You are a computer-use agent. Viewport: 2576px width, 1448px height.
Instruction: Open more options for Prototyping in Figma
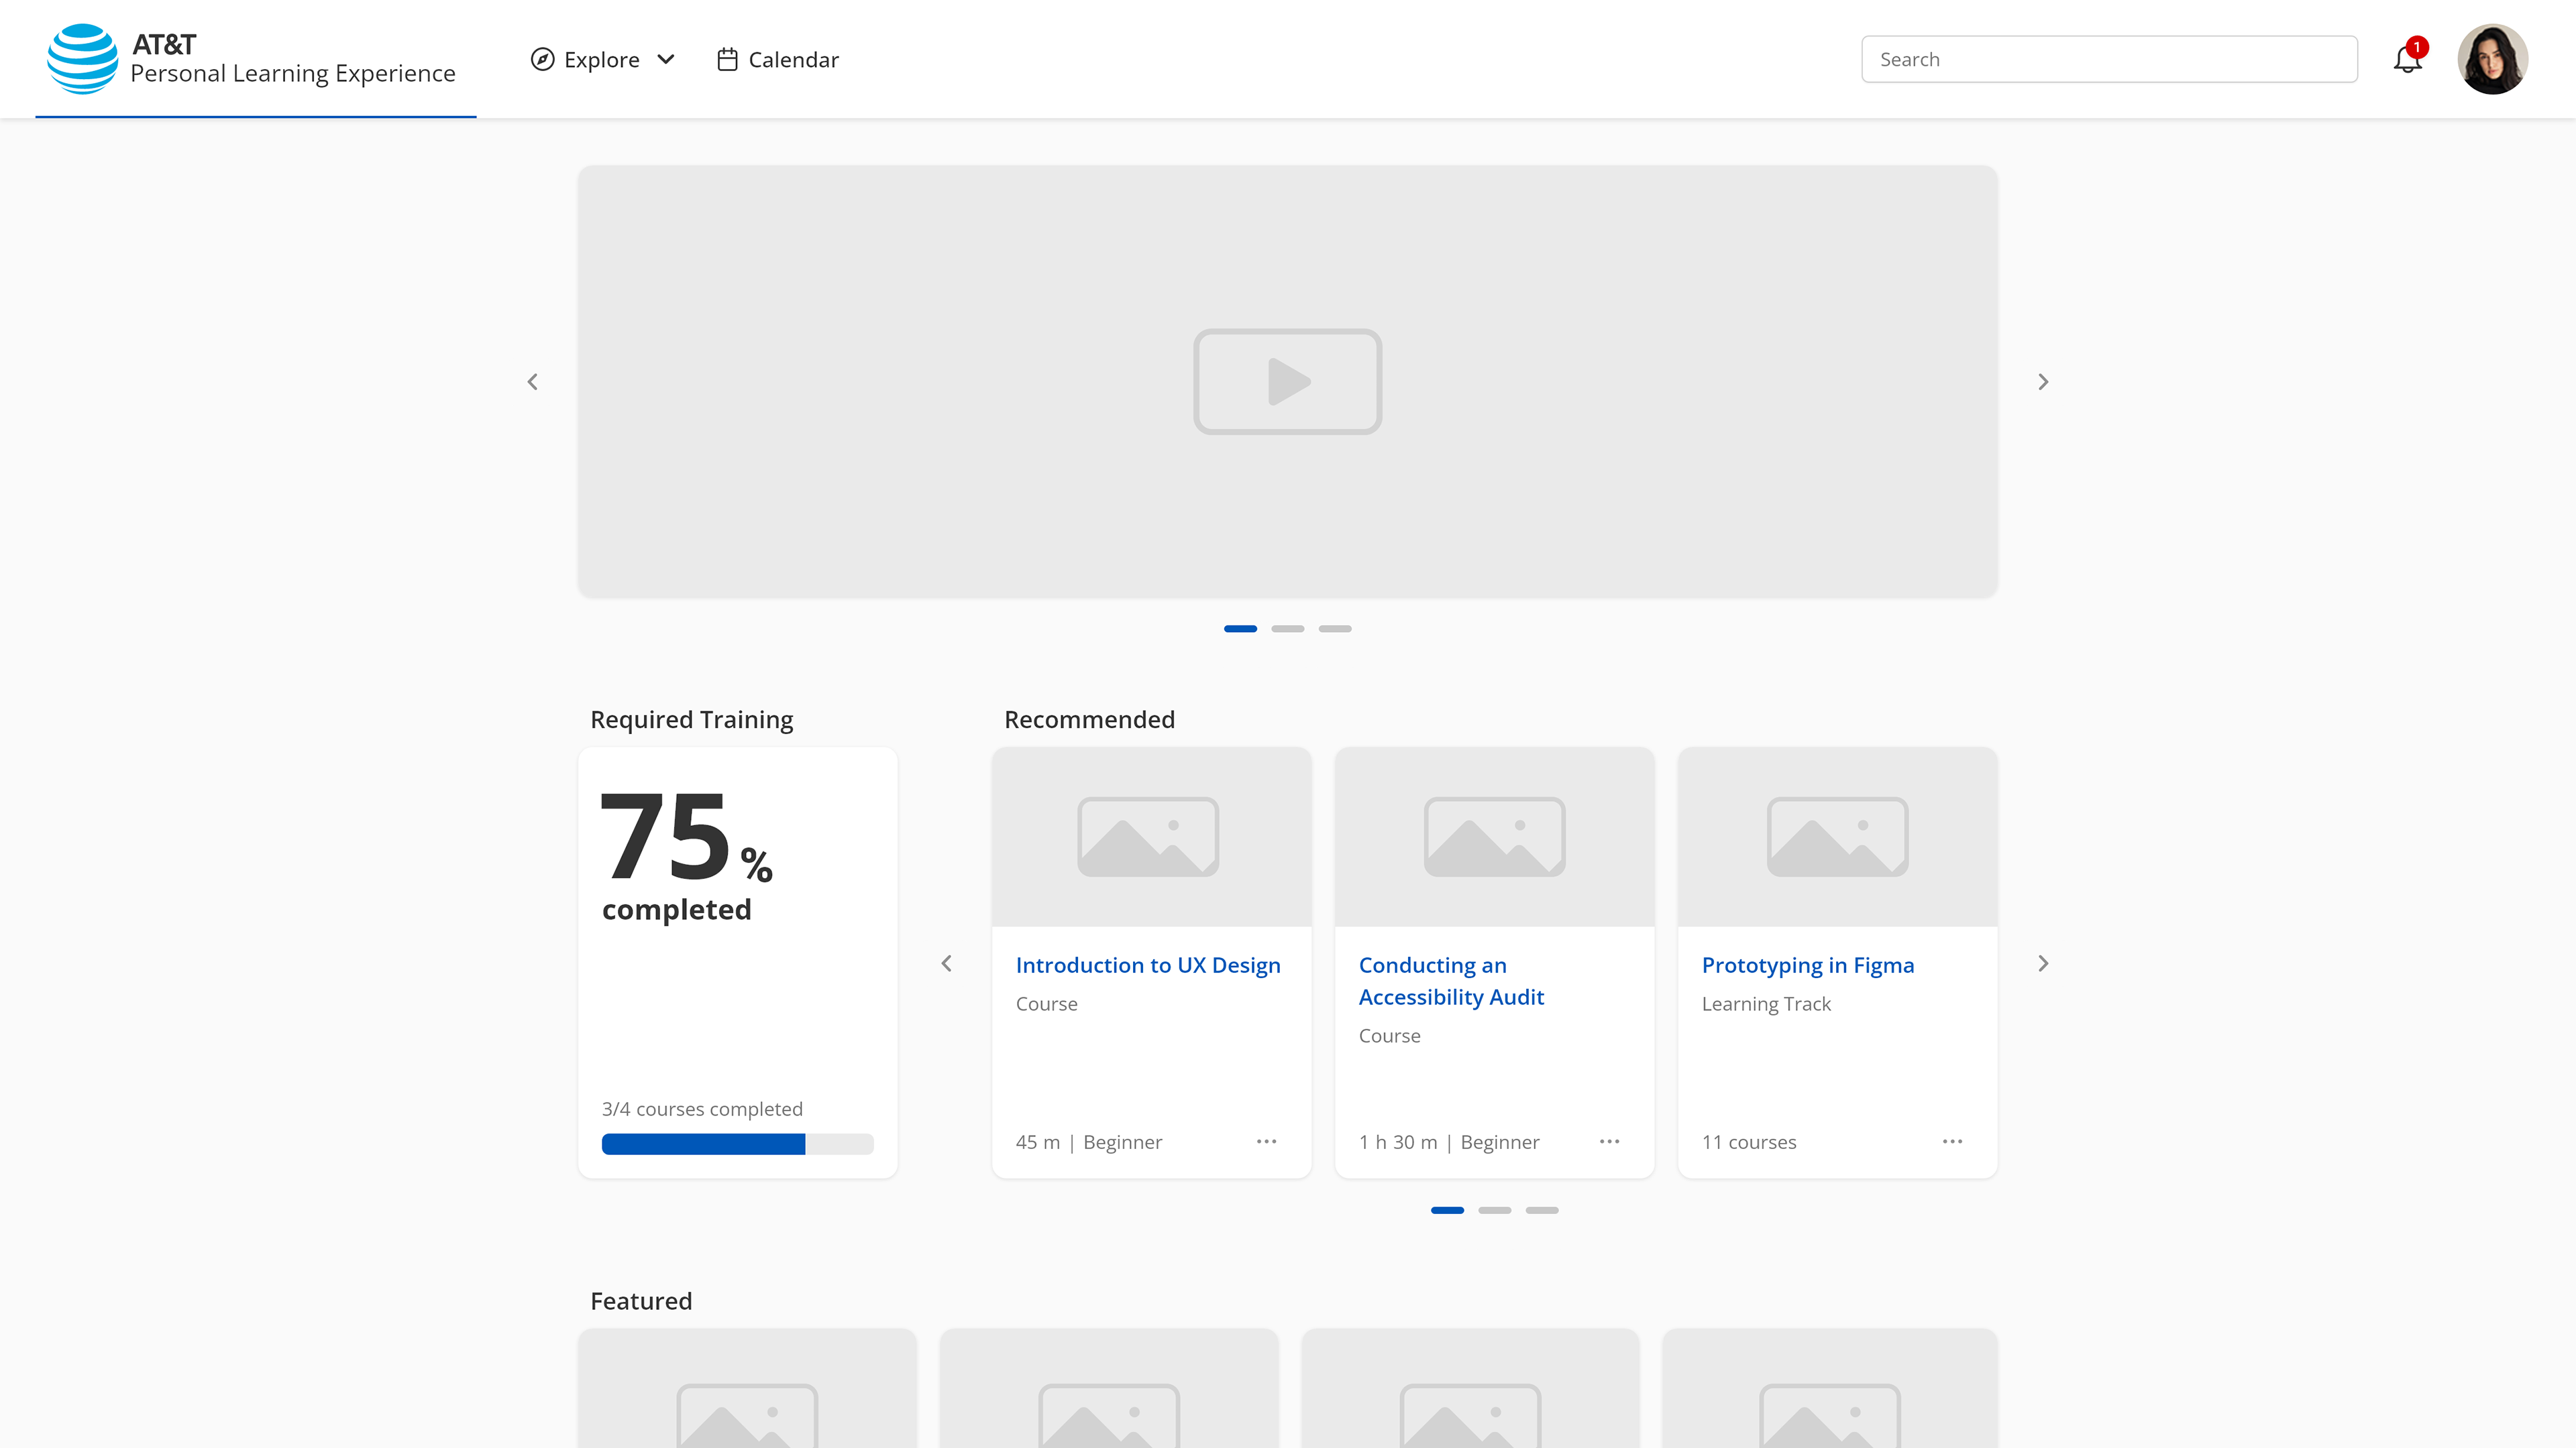coord(1953,1141)
